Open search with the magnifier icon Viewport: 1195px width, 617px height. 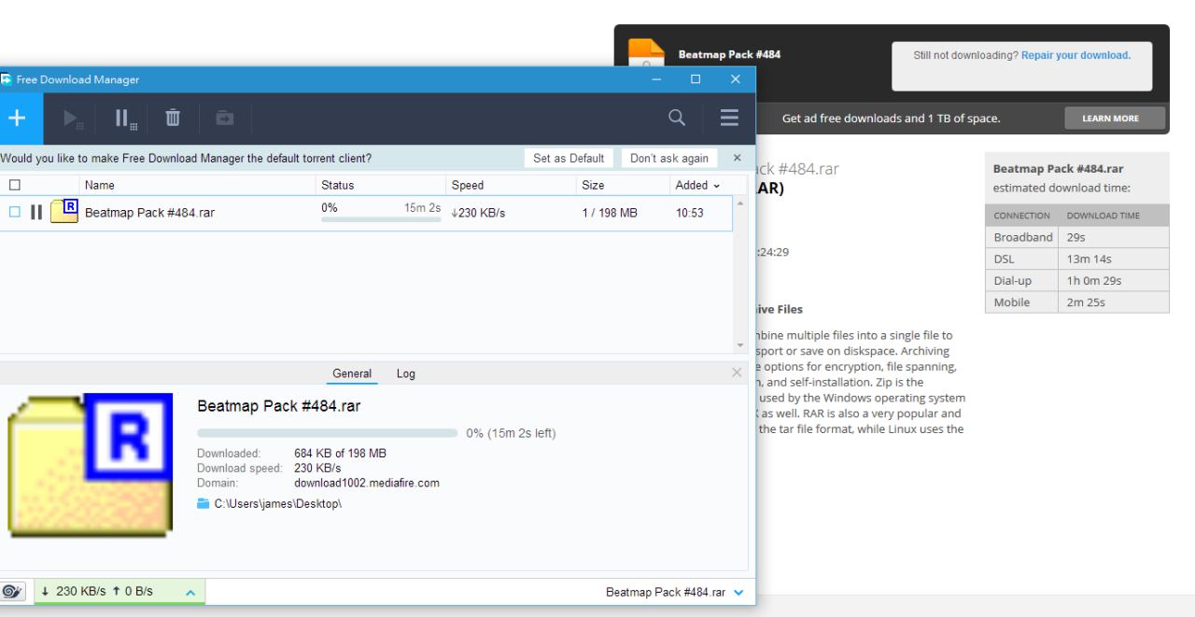(677, 119)
